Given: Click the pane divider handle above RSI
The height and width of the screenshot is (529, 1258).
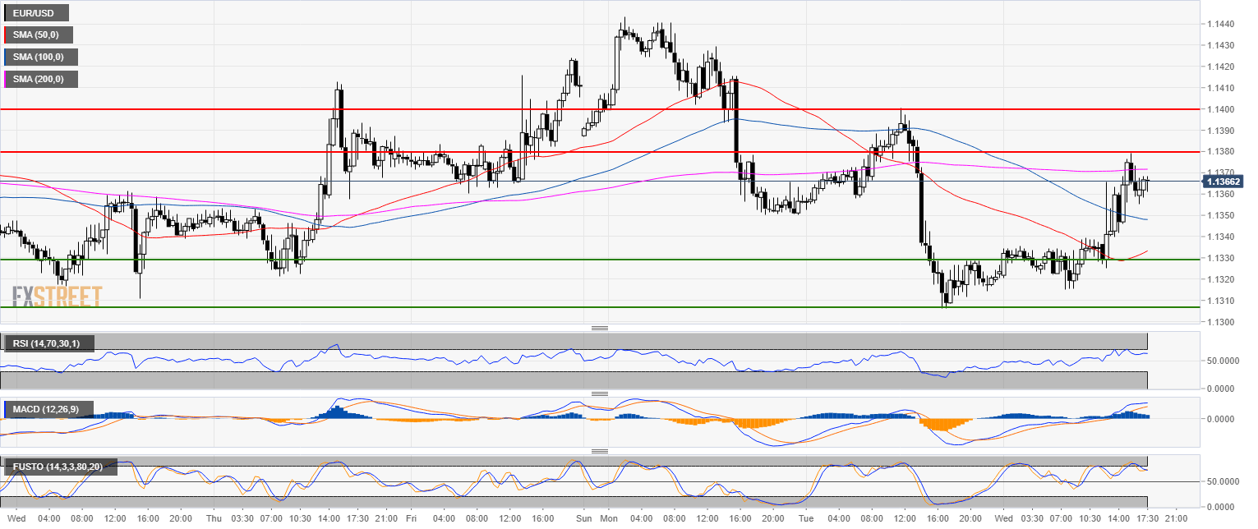Looking at the screenshot, I should pyautogui.click(x=599, y=328).
